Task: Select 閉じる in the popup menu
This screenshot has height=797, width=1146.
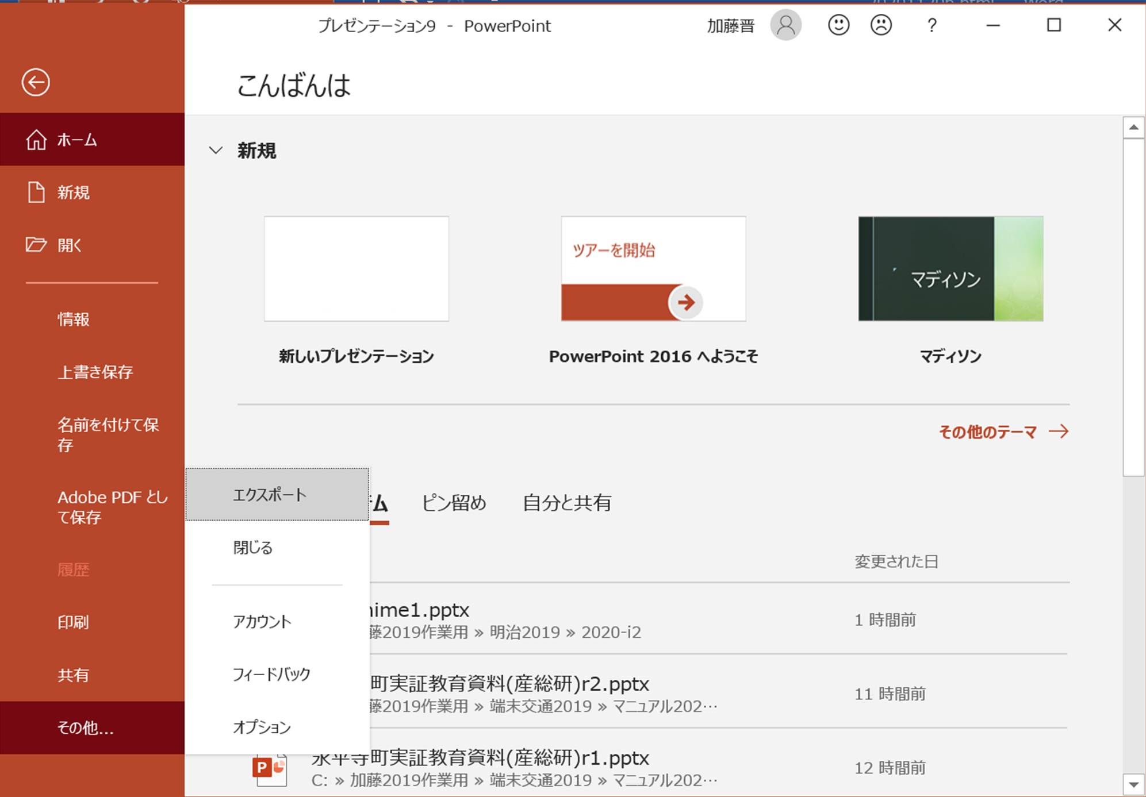Action: pos(253,548)
